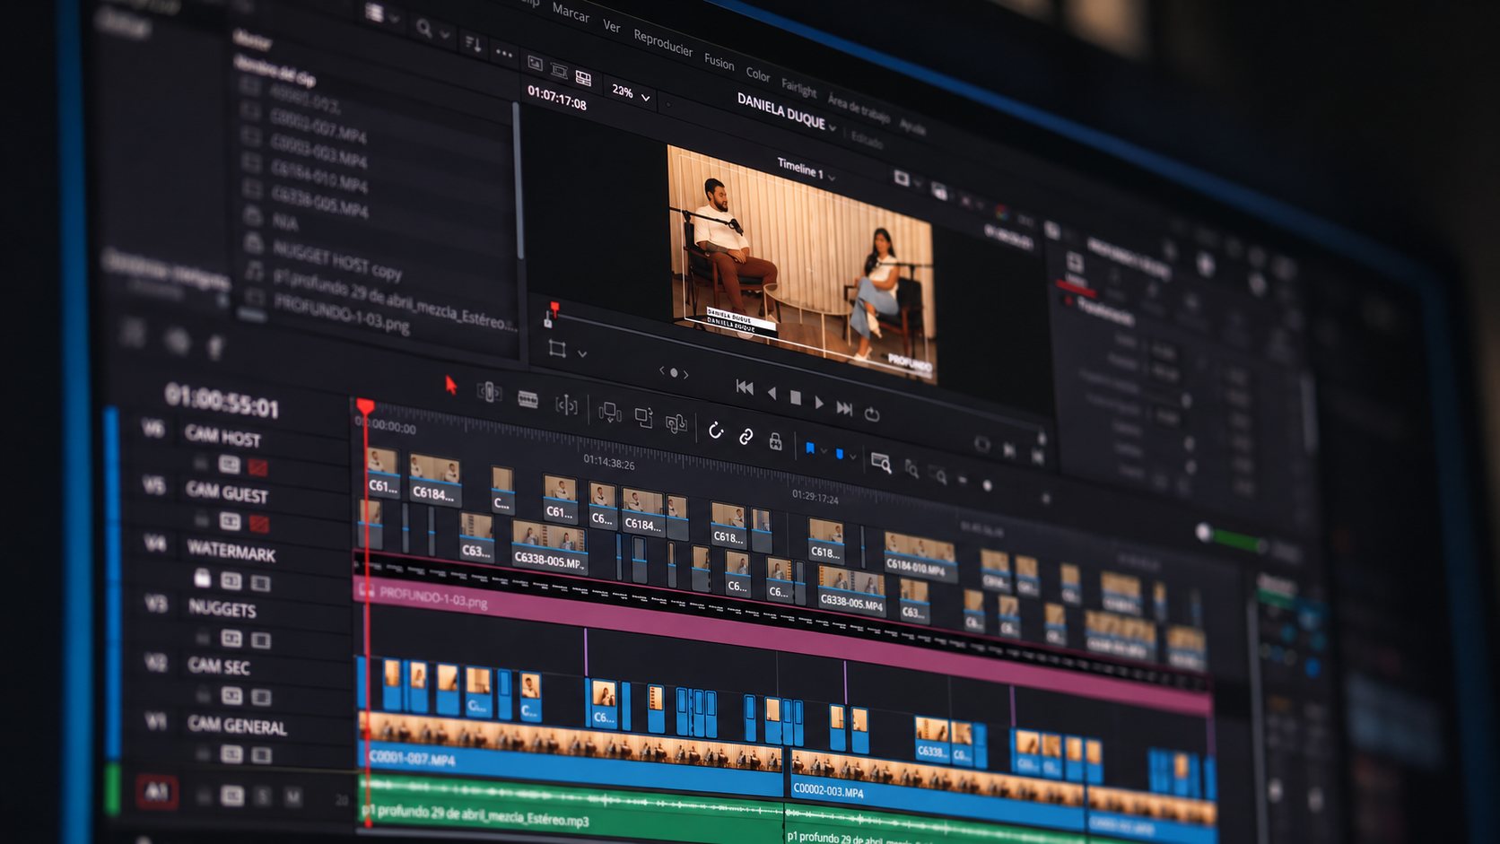This screenshot has width=1500, height=844.
Task: Open the flag color dropdown arrow
Action: pyautogui.click(x=824, y=451)
